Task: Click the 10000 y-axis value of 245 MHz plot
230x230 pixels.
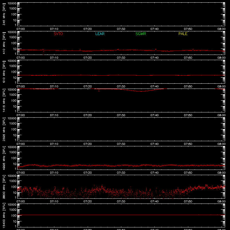Action: pos(12,3)
